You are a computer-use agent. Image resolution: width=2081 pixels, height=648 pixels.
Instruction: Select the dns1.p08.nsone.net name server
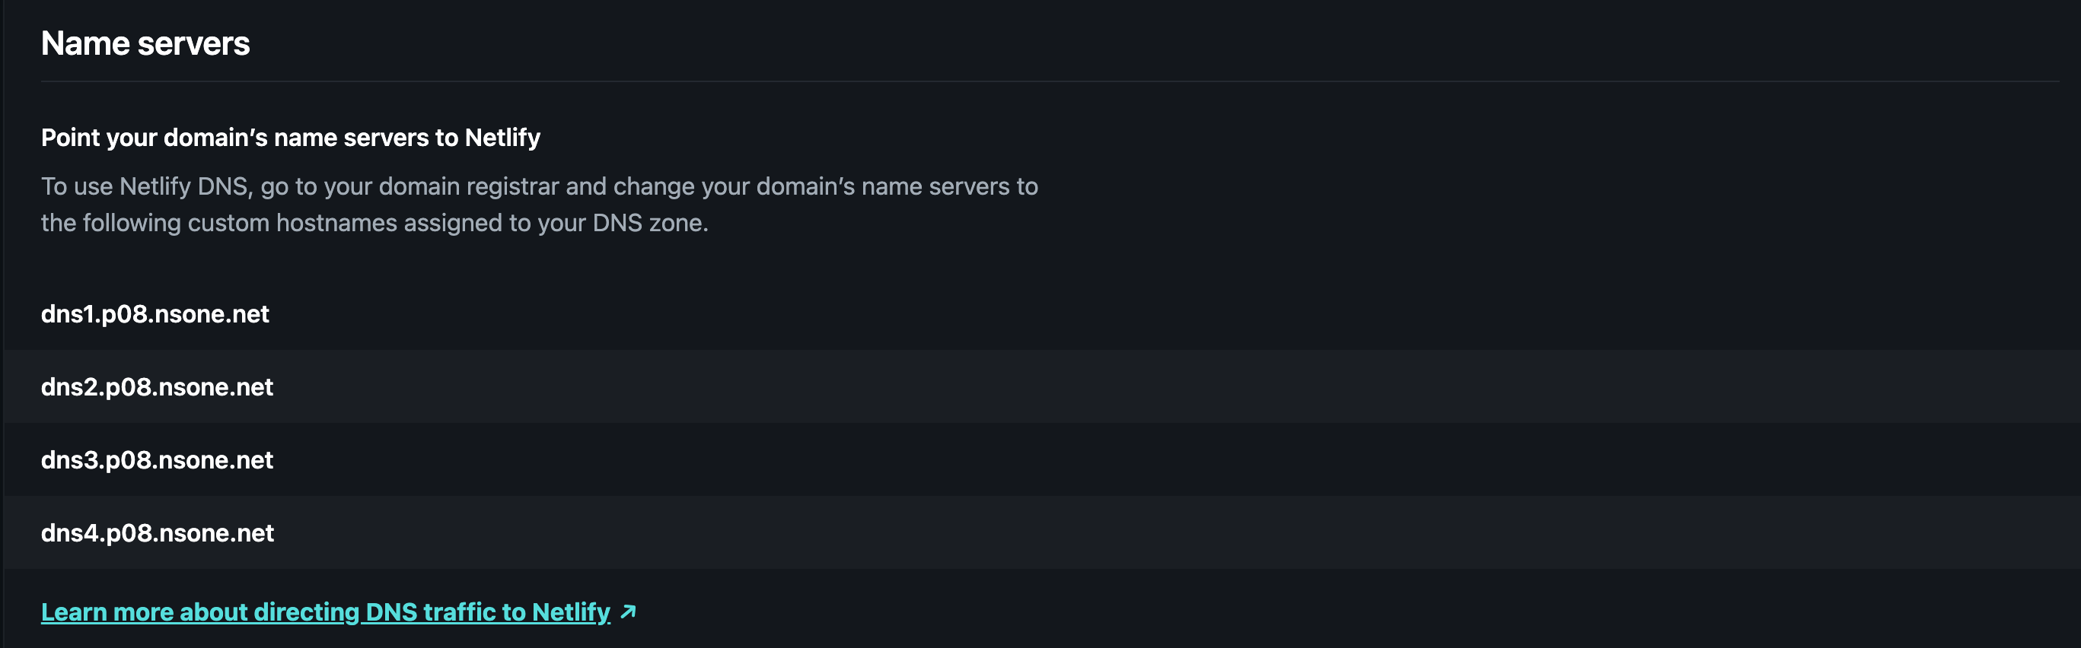point(155,314)
